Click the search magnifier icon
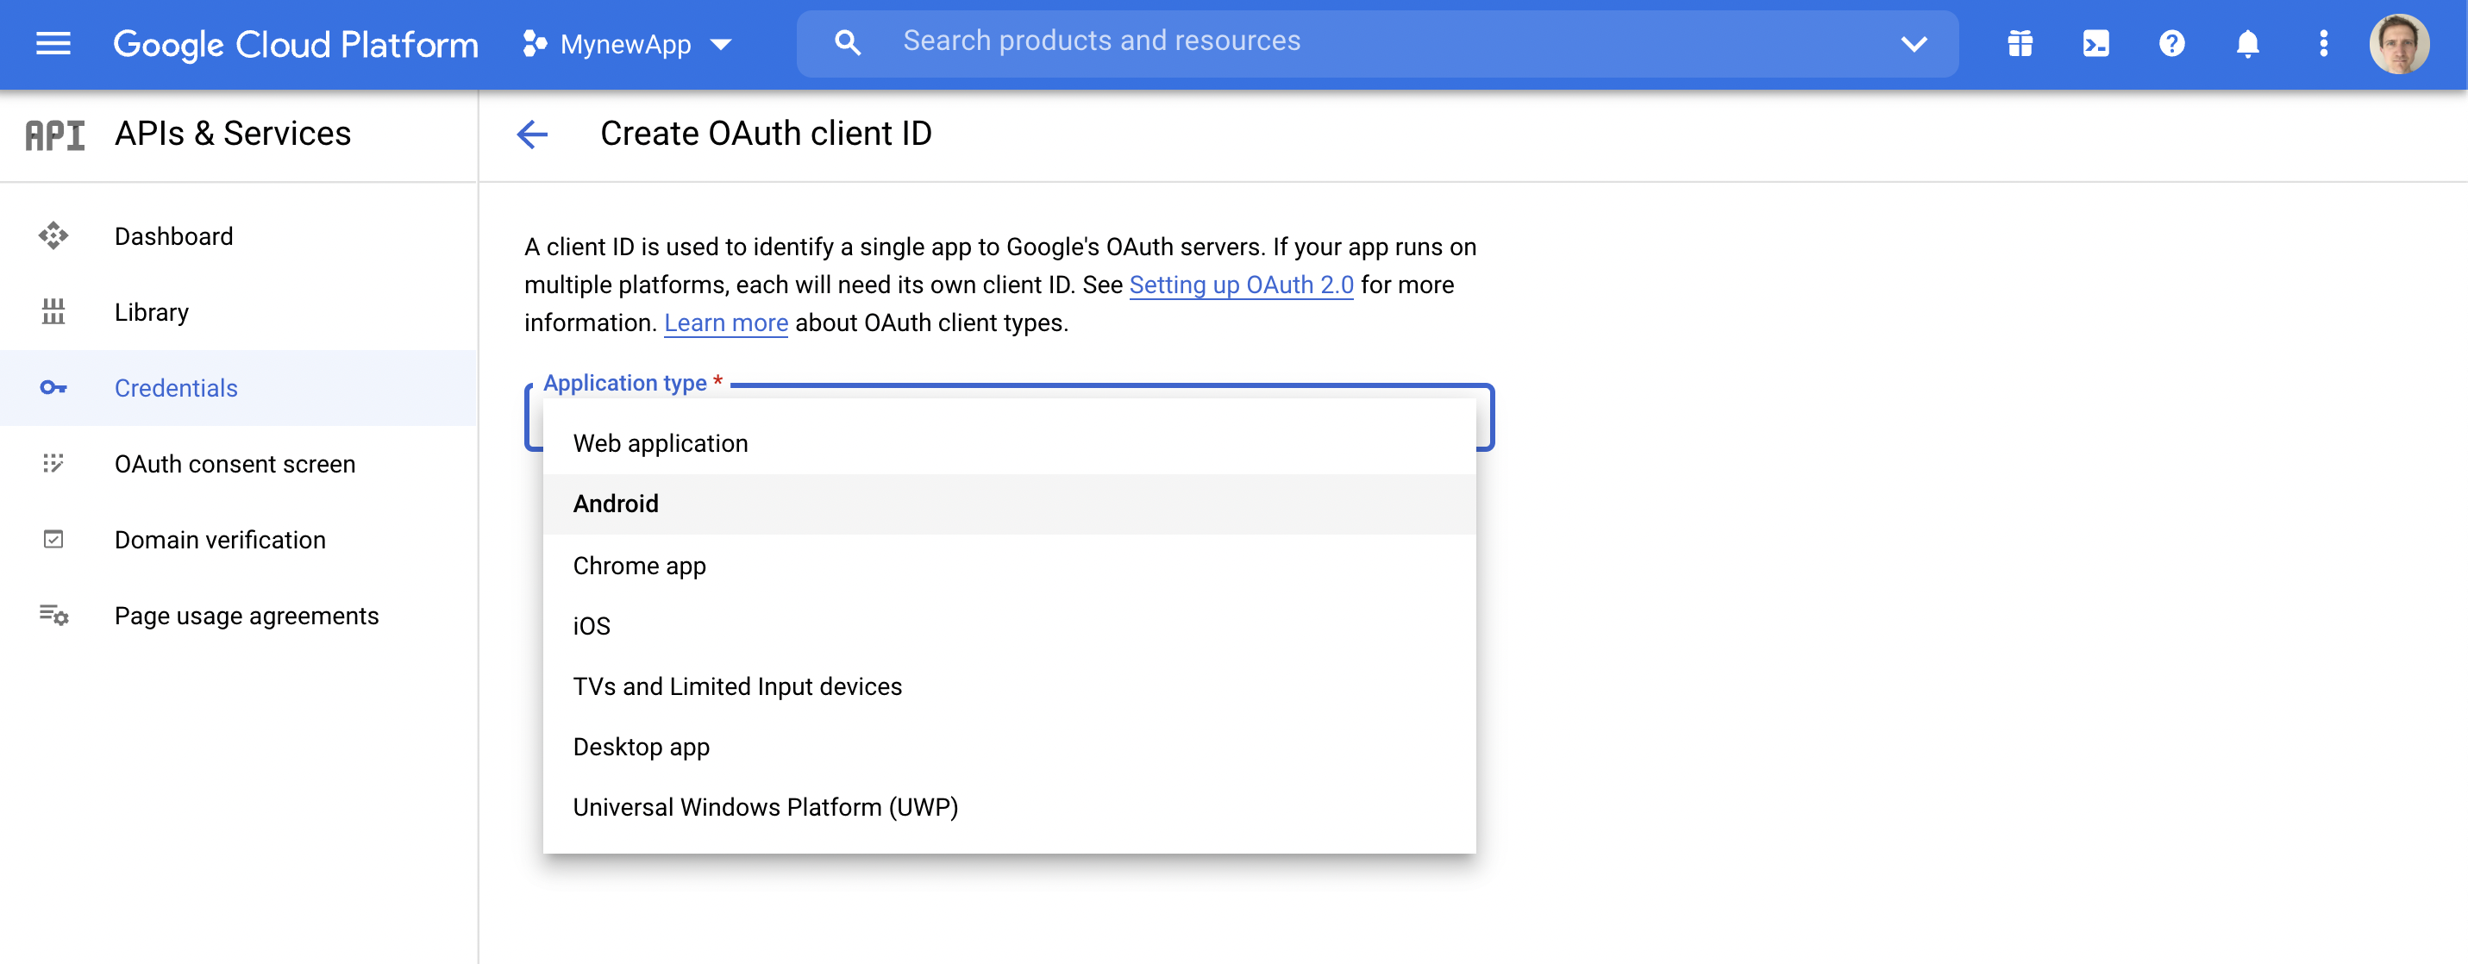Screen dimensions: 2468x964 point(847,43)
